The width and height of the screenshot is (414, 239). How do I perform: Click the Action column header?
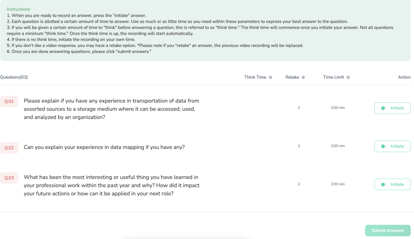pos(404,77)
